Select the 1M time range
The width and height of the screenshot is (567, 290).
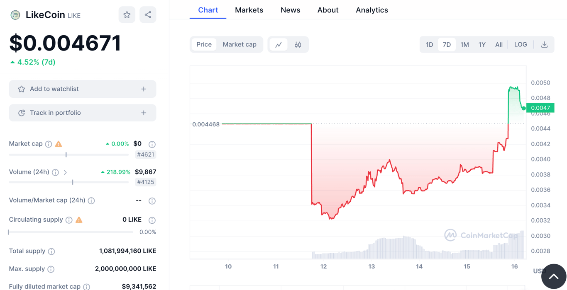click(464, 44)
